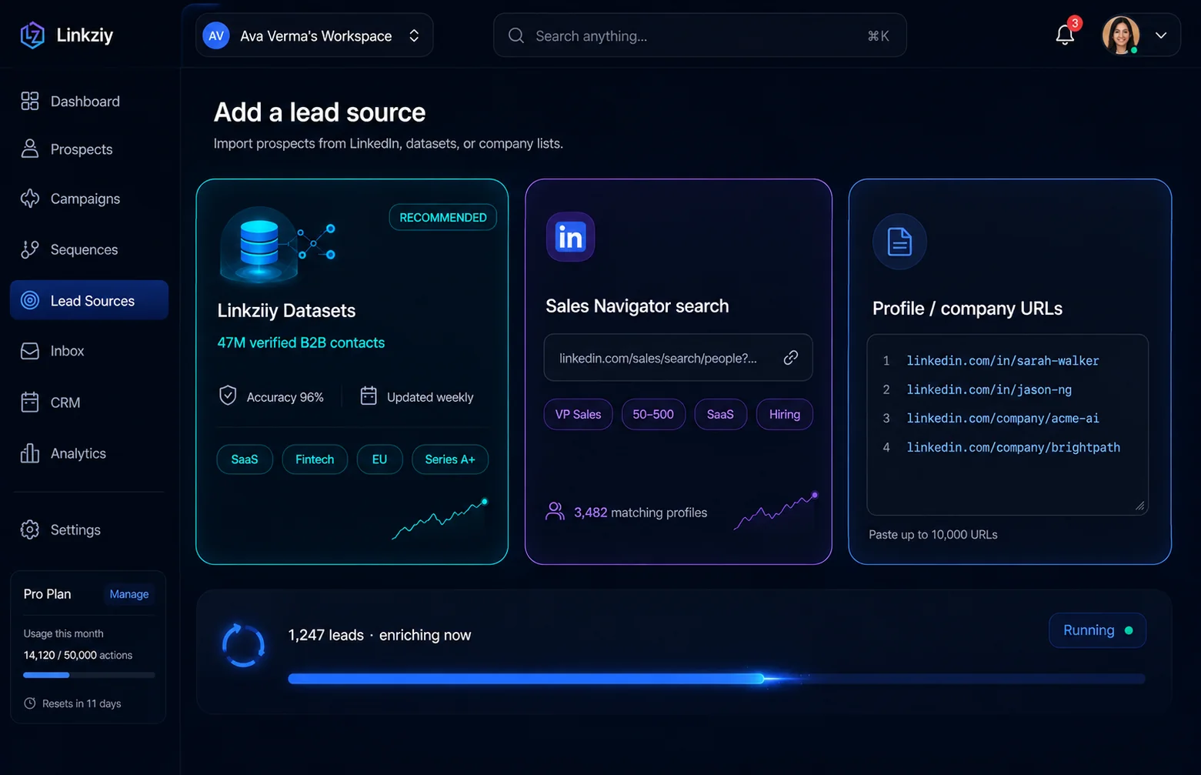This screenshot has height=775, width=1201.
Task: Click the Inbox envelope icon
Action: point(30,351)
